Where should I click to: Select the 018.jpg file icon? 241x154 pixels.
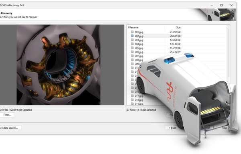[132, 99]
